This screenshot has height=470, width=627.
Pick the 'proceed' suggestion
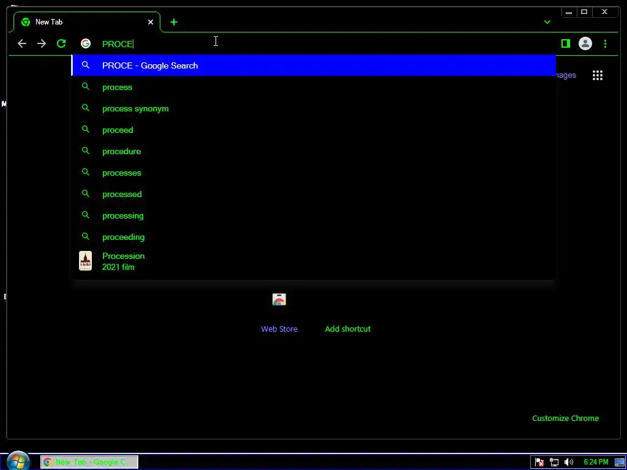[x=313, y=130]
